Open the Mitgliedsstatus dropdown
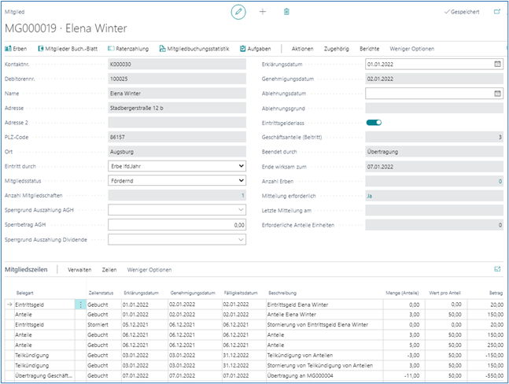This screenshot has width=509, height=384. point(241,181)
